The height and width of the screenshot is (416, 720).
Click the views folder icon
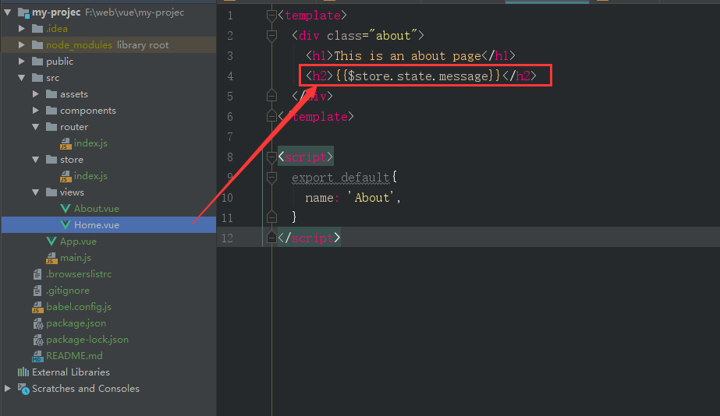[52, 192]
